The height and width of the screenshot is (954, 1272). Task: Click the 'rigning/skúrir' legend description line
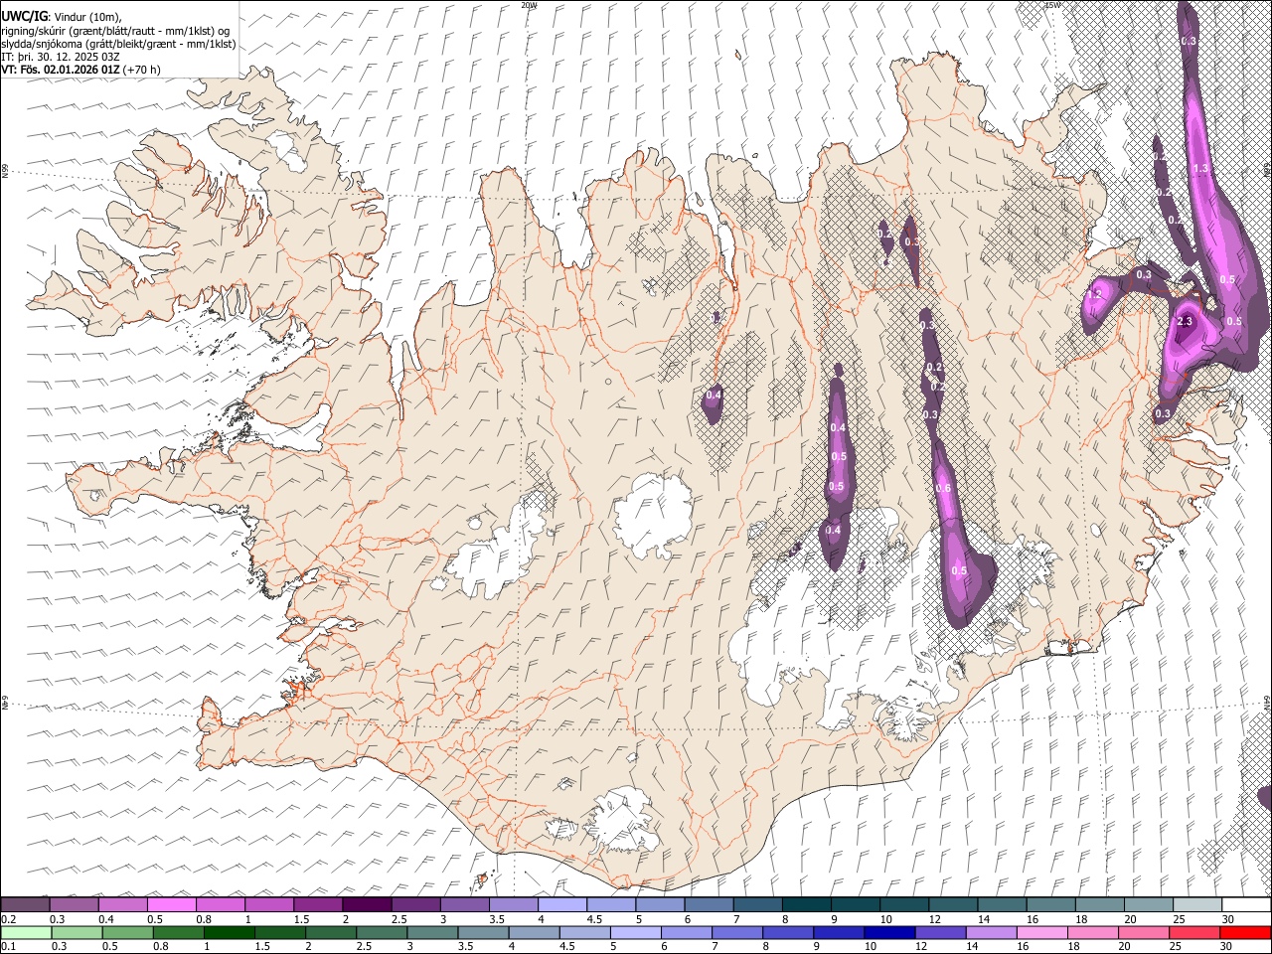pos(114,30)
